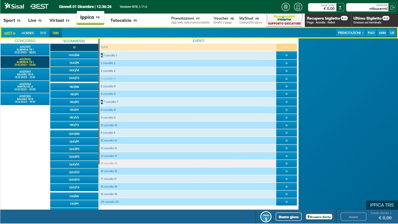The width and height of the screenshot is (398, 224).
Task: Toggle checkbox for 5 cavallo 5
Action: pos(286,86)
